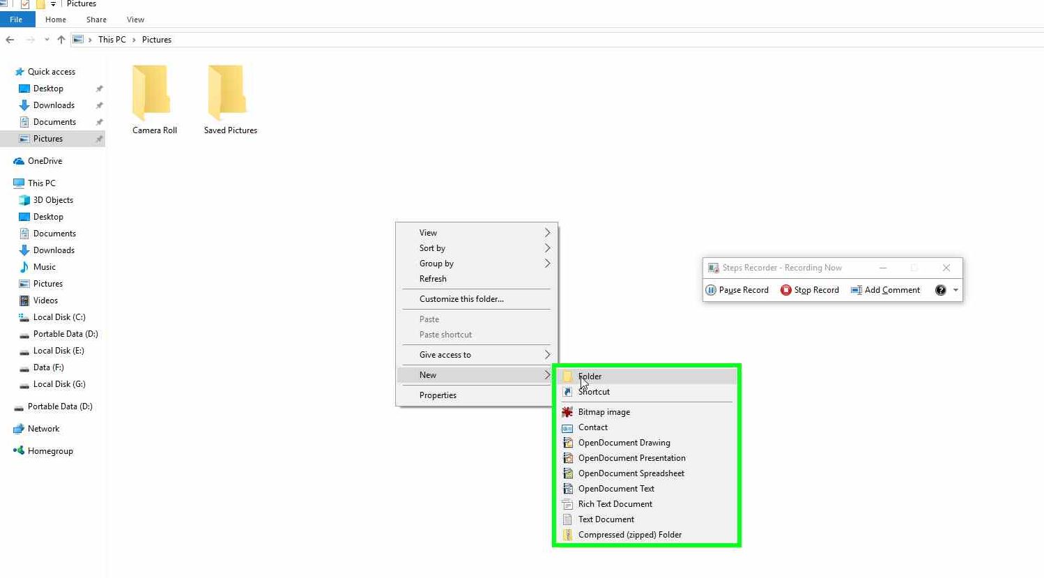Click the red Stop Record icon
Viewport: 1044px width, 578px height.
point(786,290)
